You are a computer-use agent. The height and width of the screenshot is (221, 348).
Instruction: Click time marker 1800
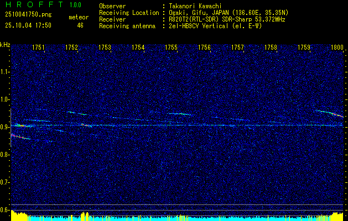(337, 47)
